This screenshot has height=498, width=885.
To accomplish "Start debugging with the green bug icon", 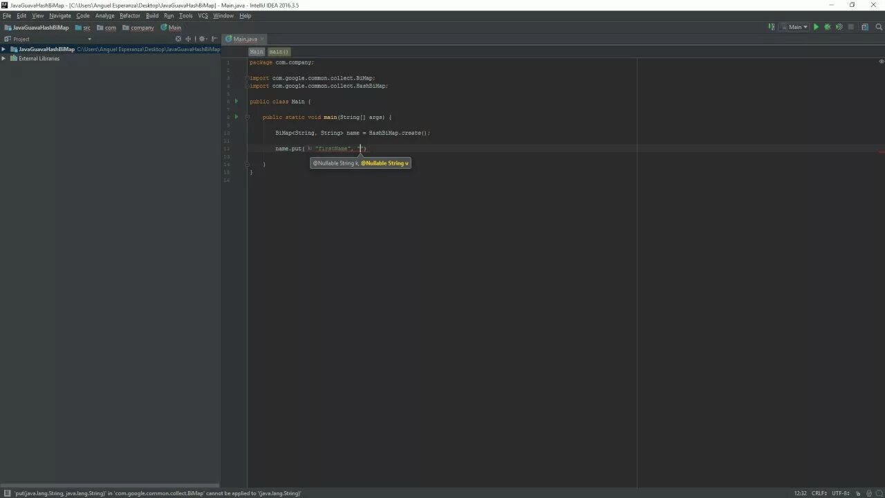I will [x=827, y=27].
